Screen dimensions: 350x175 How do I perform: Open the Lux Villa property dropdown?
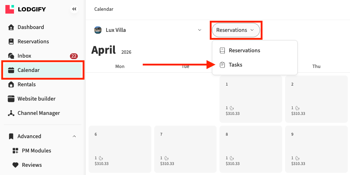pos(200,30)
